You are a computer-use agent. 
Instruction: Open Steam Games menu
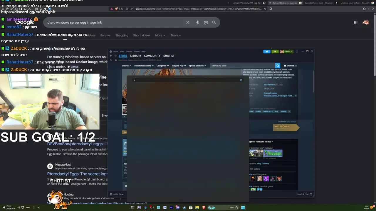[137, 52]
